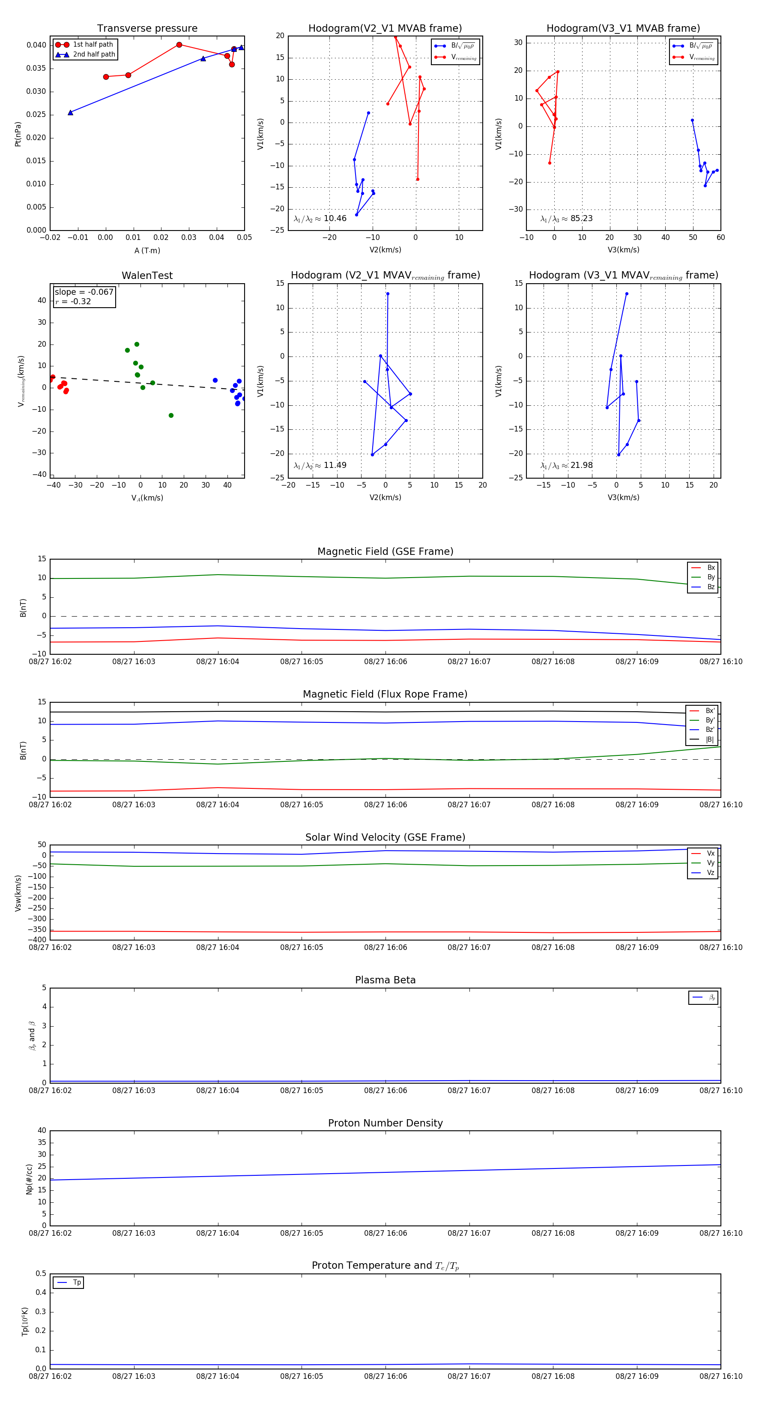Click the 'A (T·m)' x-axis label

click(147, 251)
